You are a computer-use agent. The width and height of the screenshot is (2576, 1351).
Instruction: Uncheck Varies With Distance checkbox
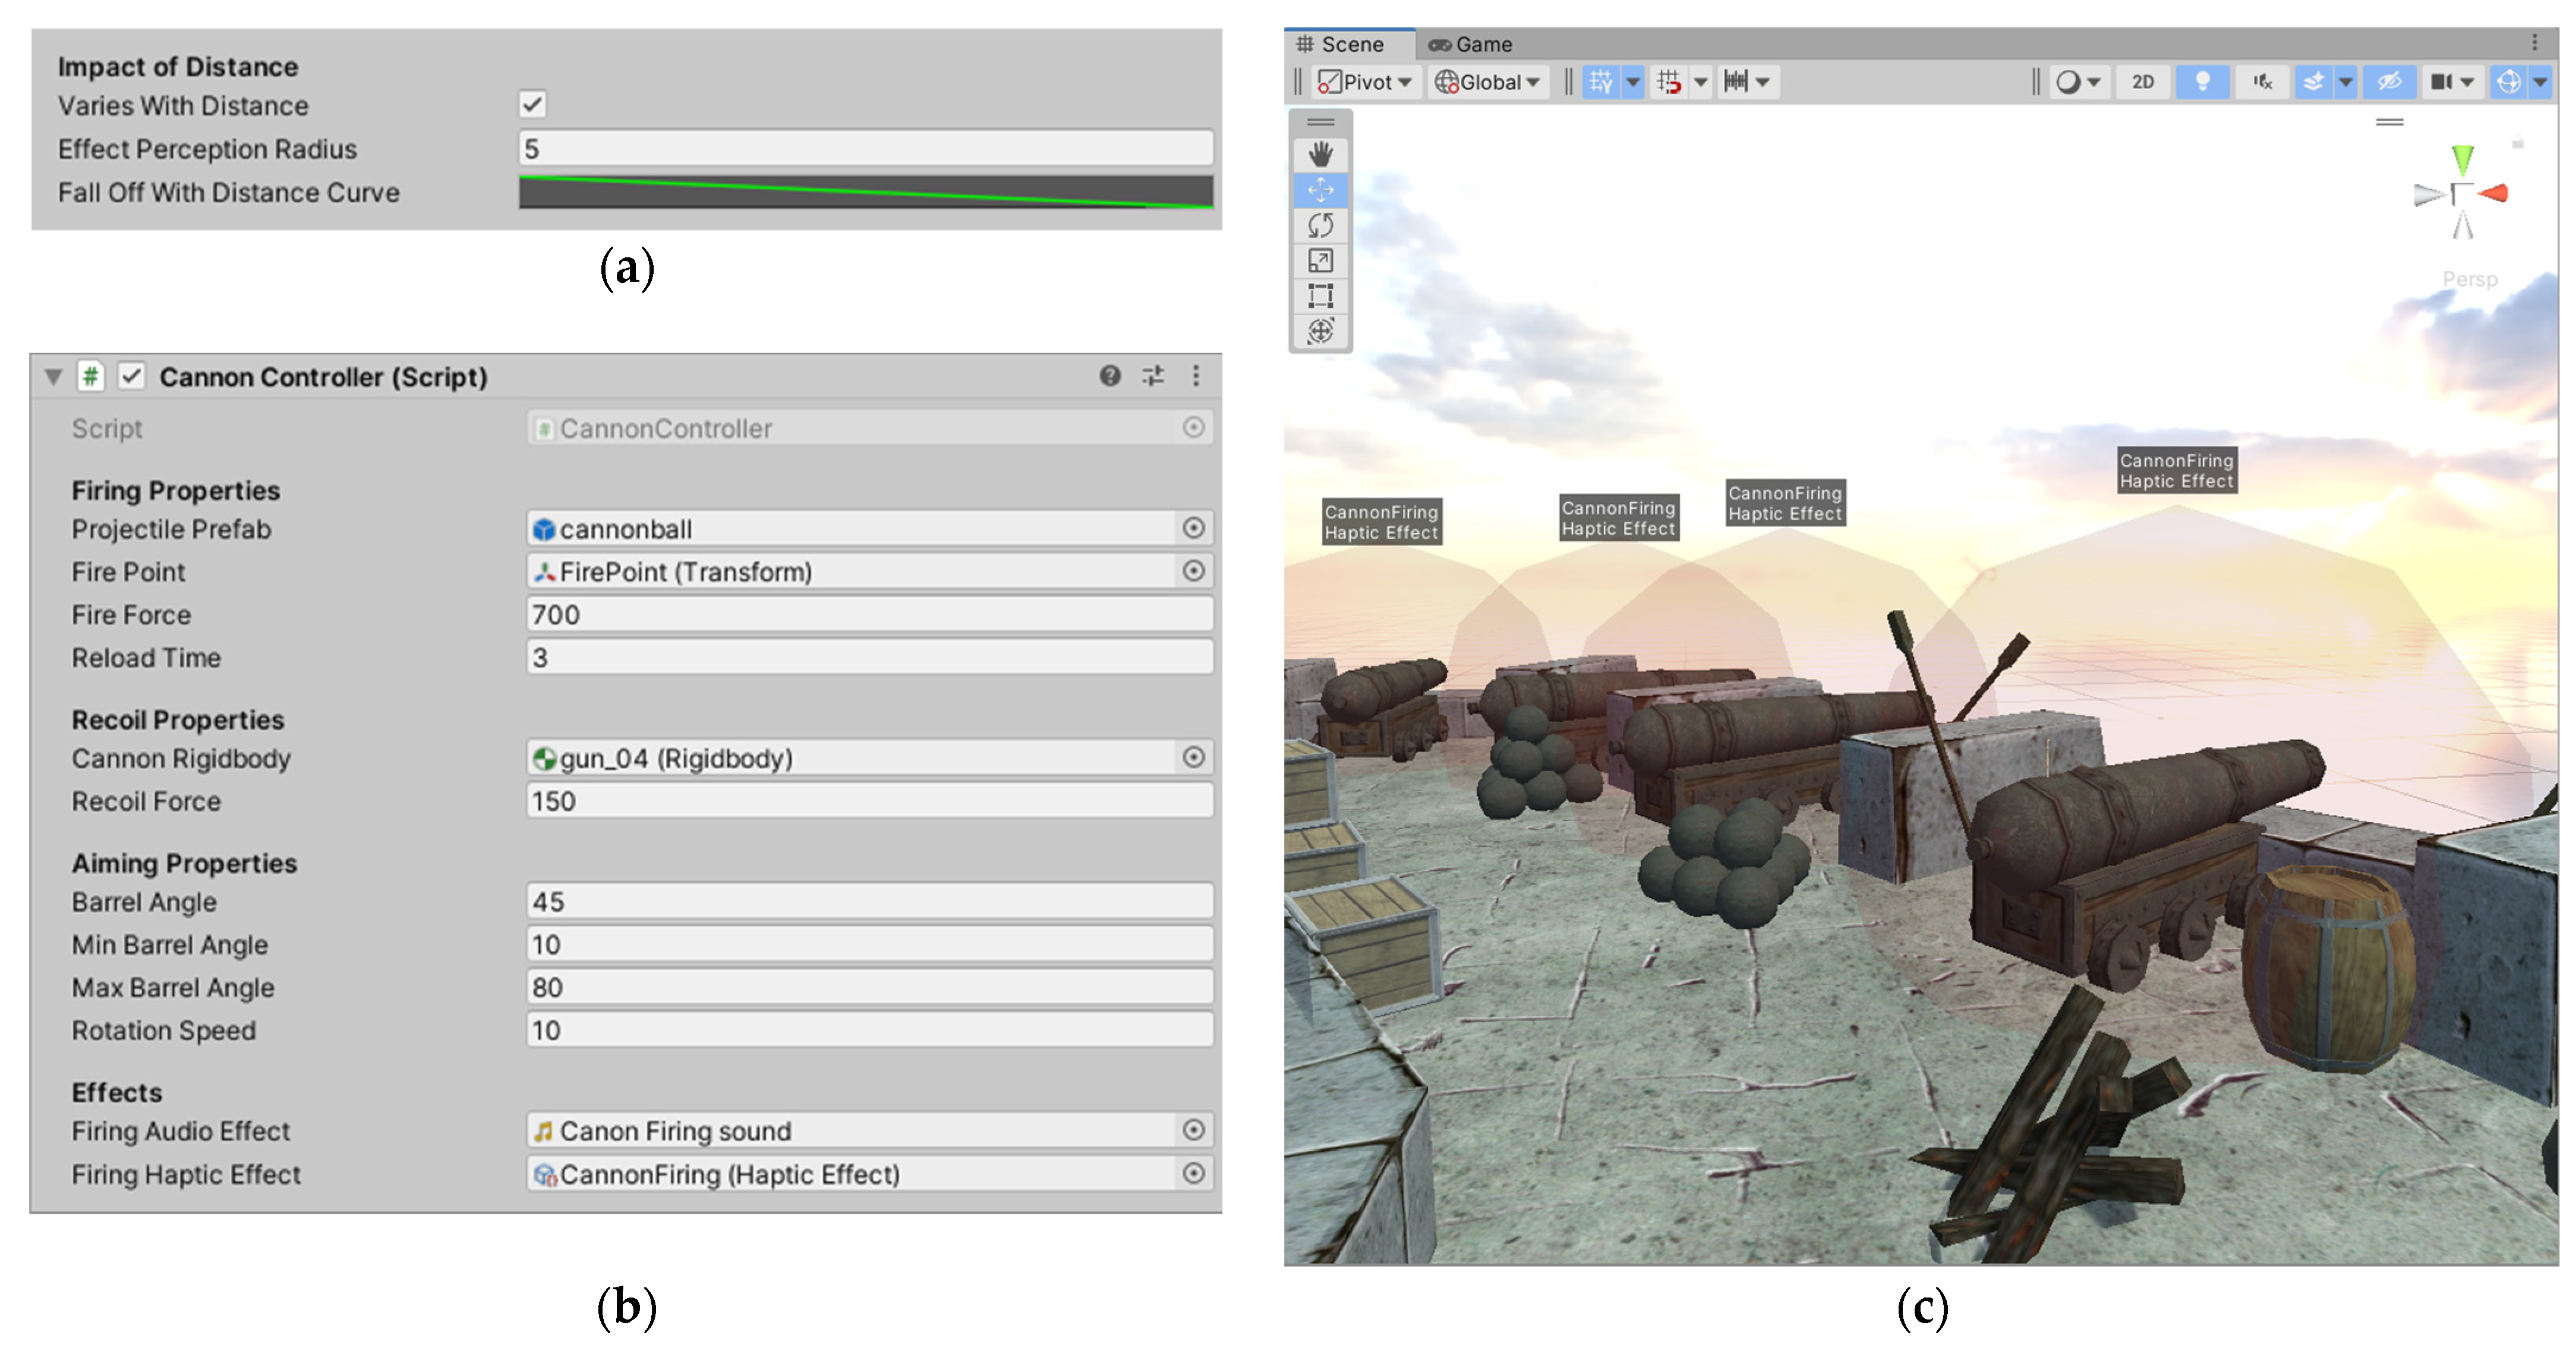coord(532,104)
